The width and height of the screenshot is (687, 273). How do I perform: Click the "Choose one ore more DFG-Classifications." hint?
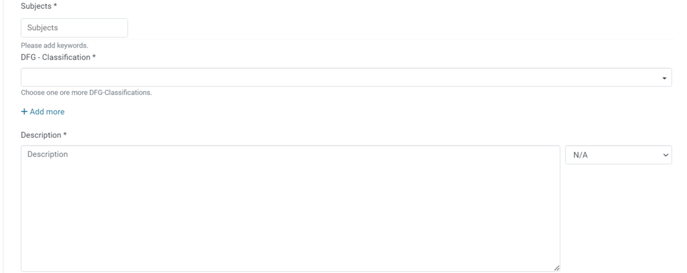[86, 93]
